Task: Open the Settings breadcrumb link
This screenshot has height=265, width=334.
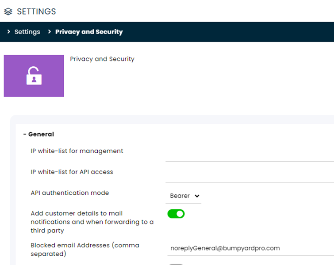Action: click(x=27, y=32)
